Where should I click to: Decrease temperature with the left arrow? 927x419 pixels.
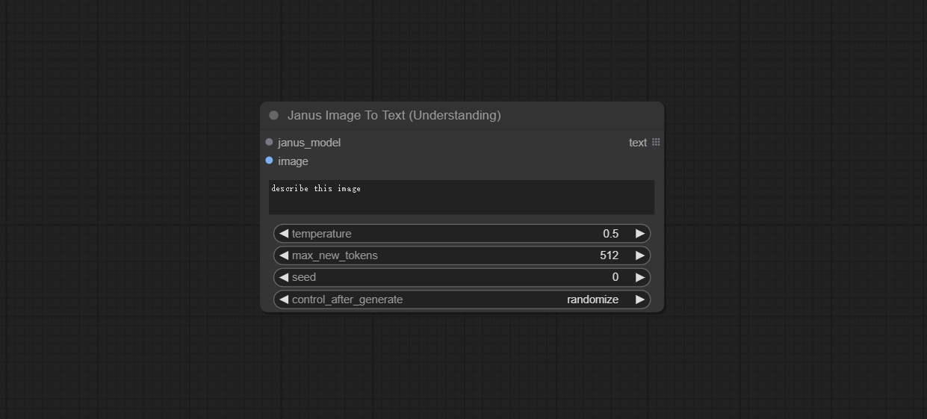284,234
